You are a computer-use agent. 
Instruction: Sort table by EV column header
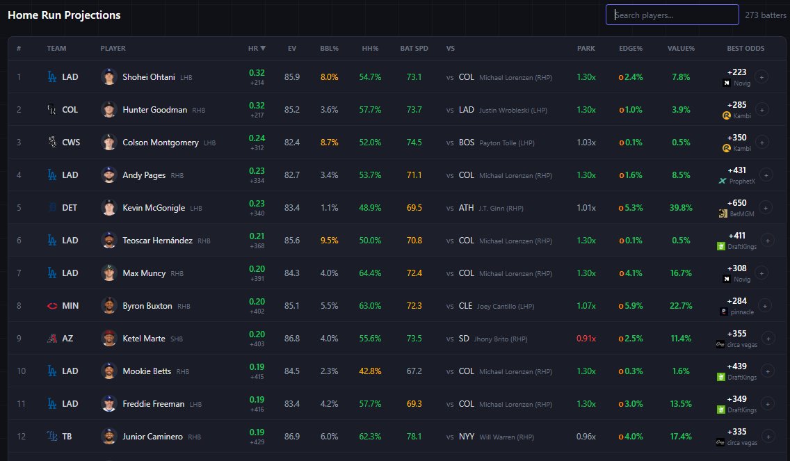(x=292, y=49)
